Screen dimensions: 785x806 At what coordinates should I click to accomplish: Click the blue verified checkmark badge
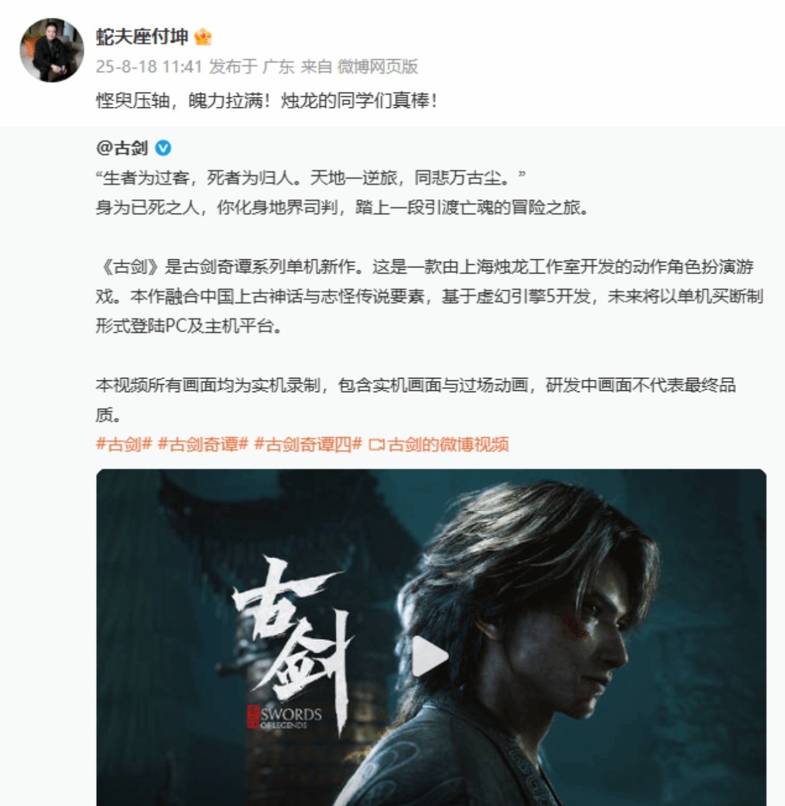click(163, 148)
